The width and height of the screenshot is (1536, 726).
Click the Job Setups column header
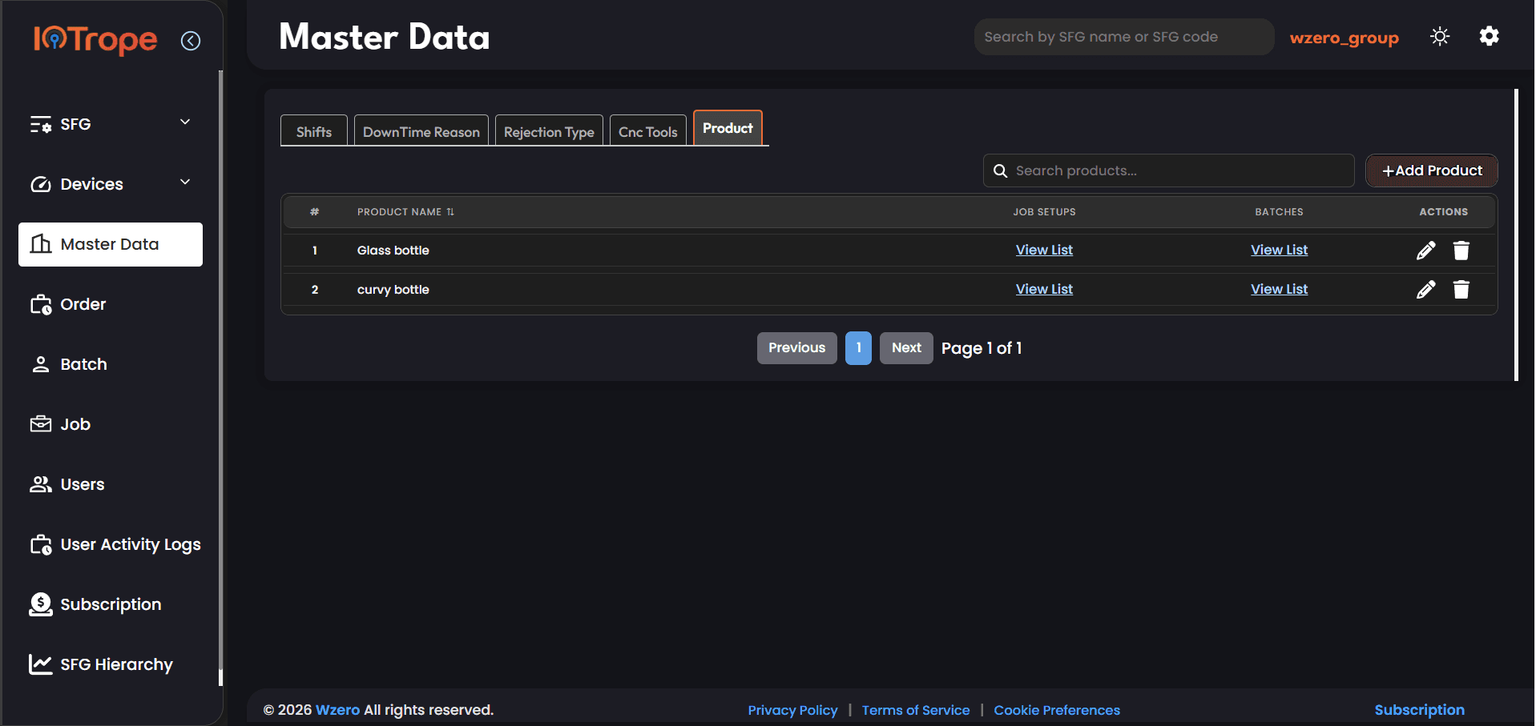1044,212
